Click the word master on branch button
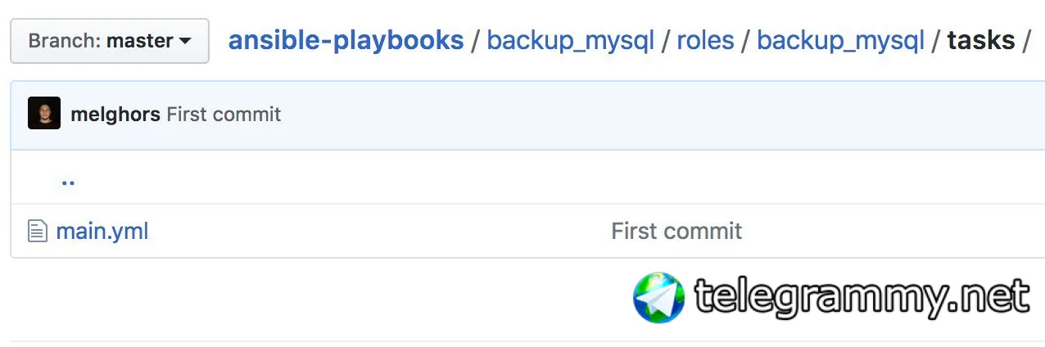Screen dimensions: 1045x347 tap(140, 40)
